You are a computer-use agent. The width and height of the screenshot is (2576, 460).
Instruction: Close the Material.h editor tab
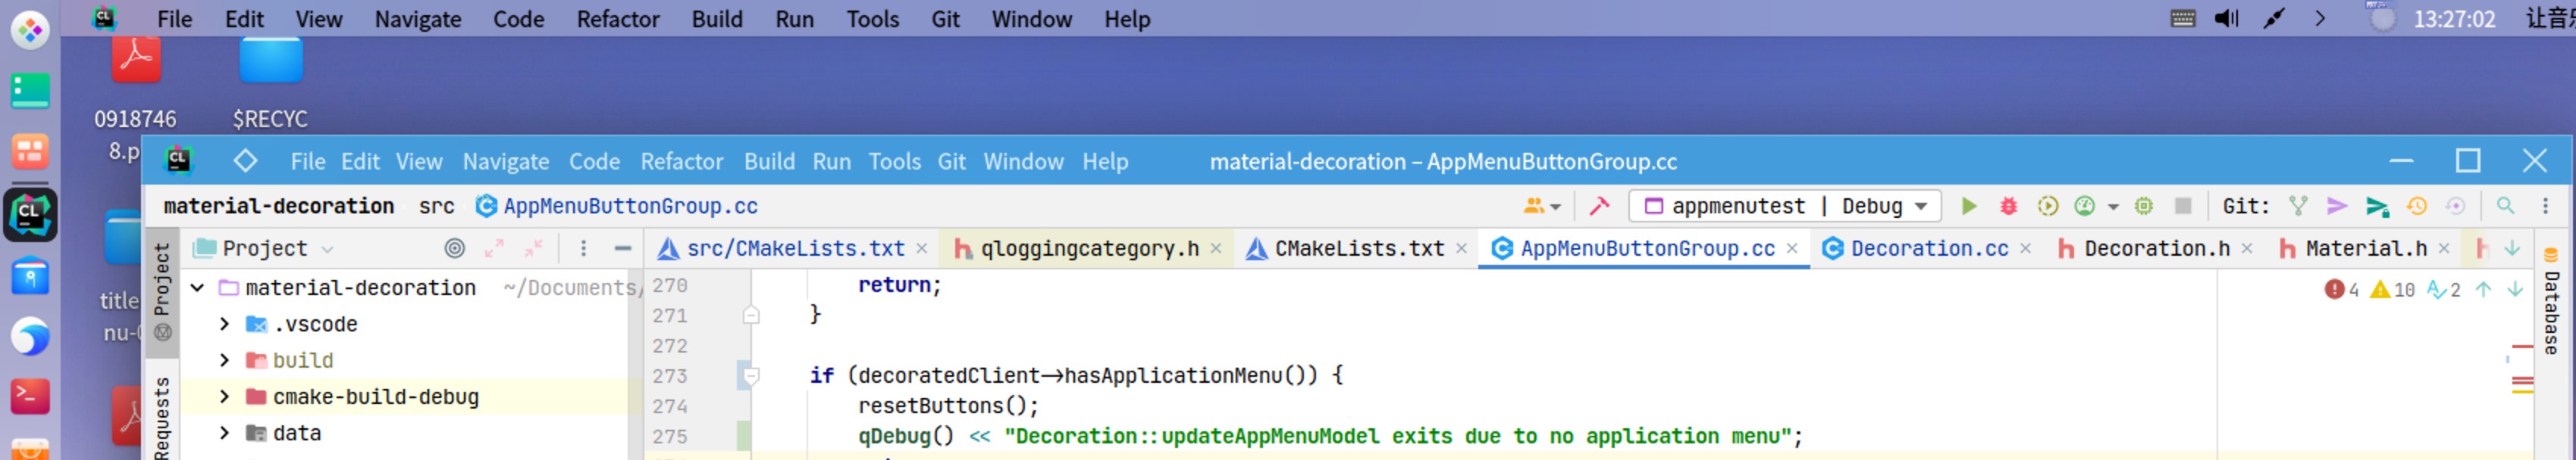point(2444,248)
